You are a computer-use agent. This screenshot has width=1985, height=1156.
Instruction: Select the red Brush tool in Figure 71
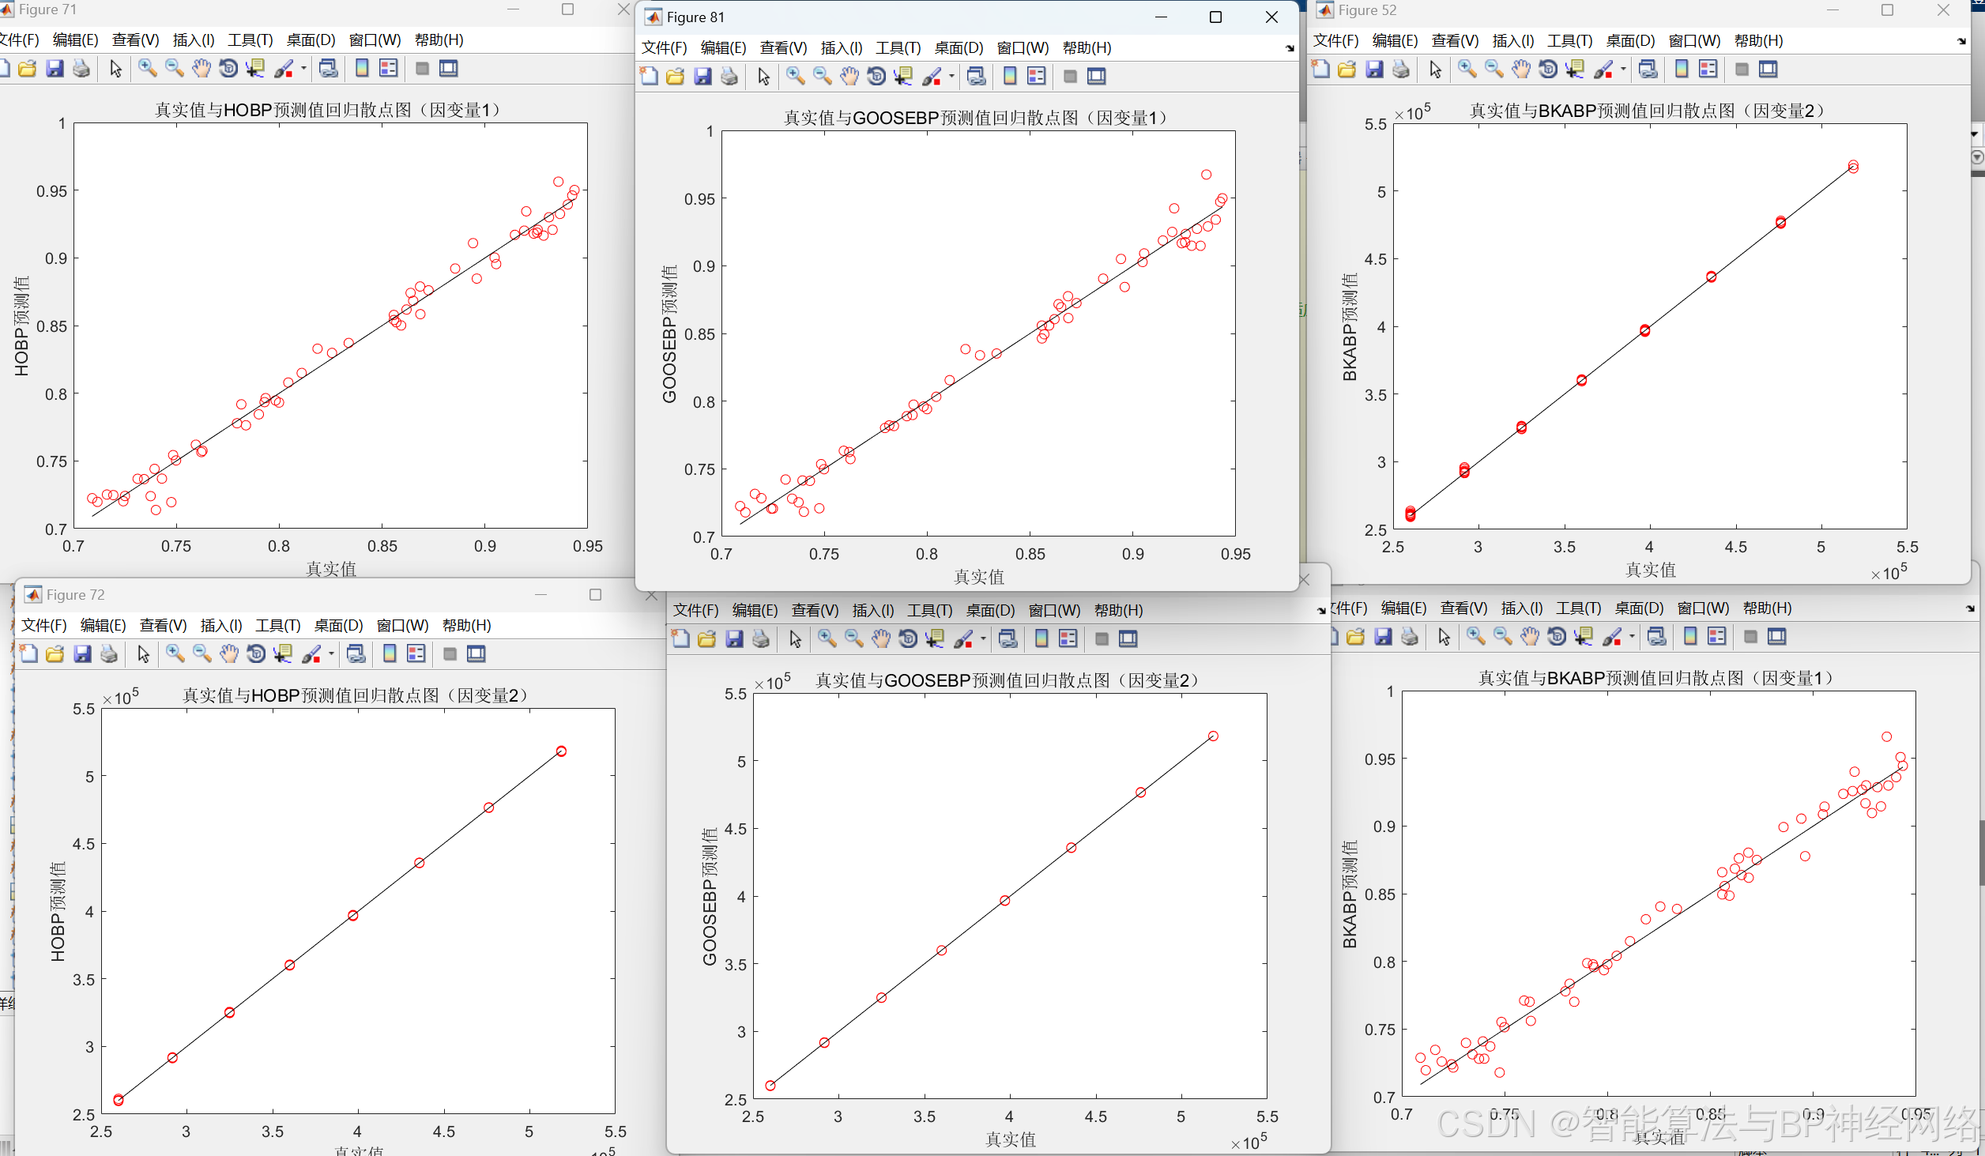point(283,69)
